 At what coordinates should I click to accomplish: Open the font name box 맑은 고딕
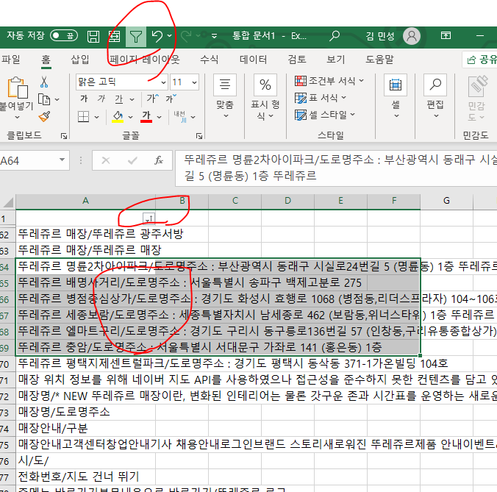pos(122,82)
